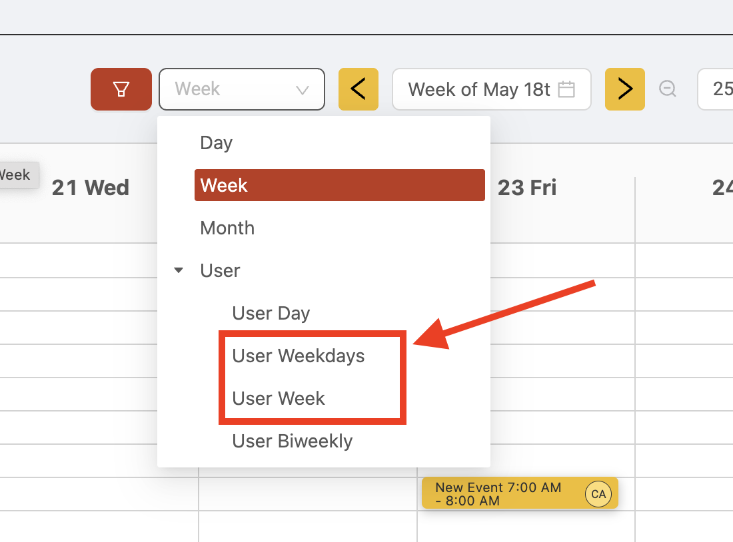This screenshot has height=542, width=733.
Task: Pick User Week view
Action: coord(278,399)
